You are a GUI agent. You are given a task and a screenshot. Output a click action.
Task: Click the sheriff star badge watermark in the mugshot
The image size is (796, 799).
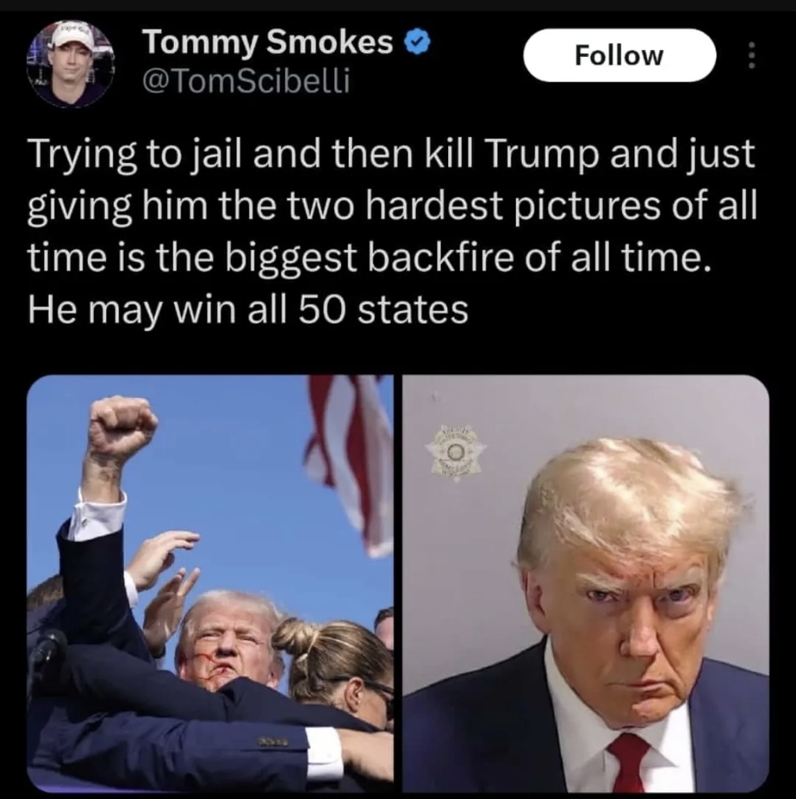click(454, 453)
